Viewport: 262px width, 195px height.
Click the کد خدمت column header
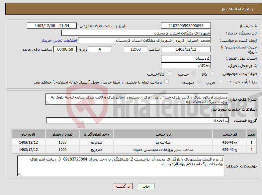pos(229,134)
